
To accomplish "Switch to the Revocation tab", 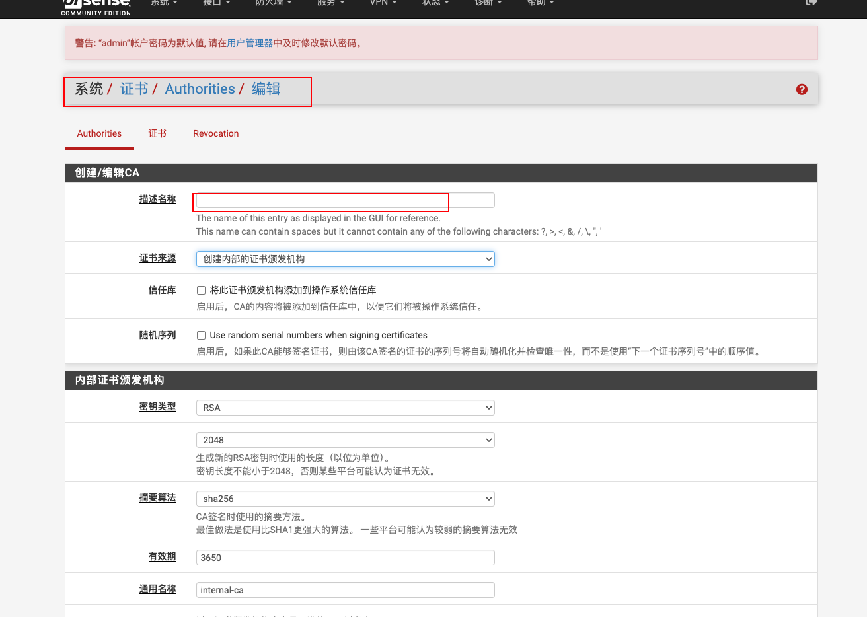I will tap(216, 133).
